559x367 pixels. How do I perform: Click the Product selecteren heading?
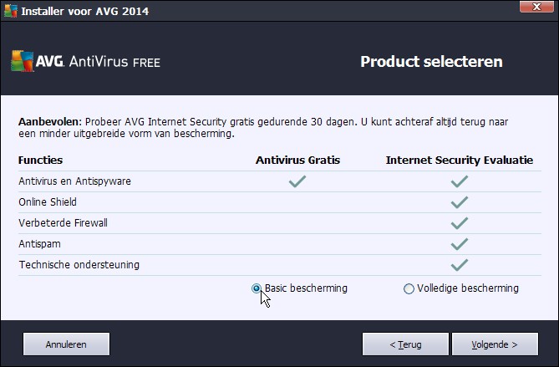click(x=431, y=62)
